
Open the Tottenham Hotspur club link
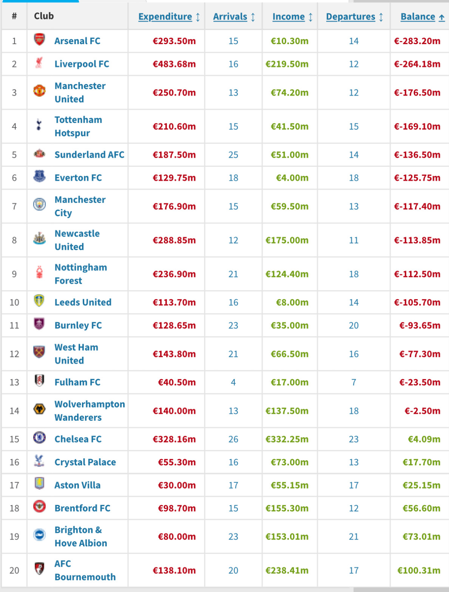click(78, 126)
